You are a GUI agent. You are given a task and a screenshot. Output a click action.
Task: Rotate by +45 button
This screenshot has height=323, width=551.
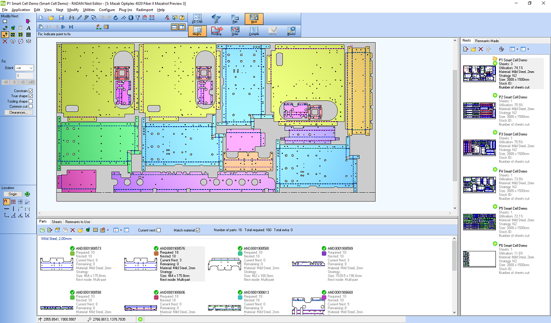(x=31, y=82)
